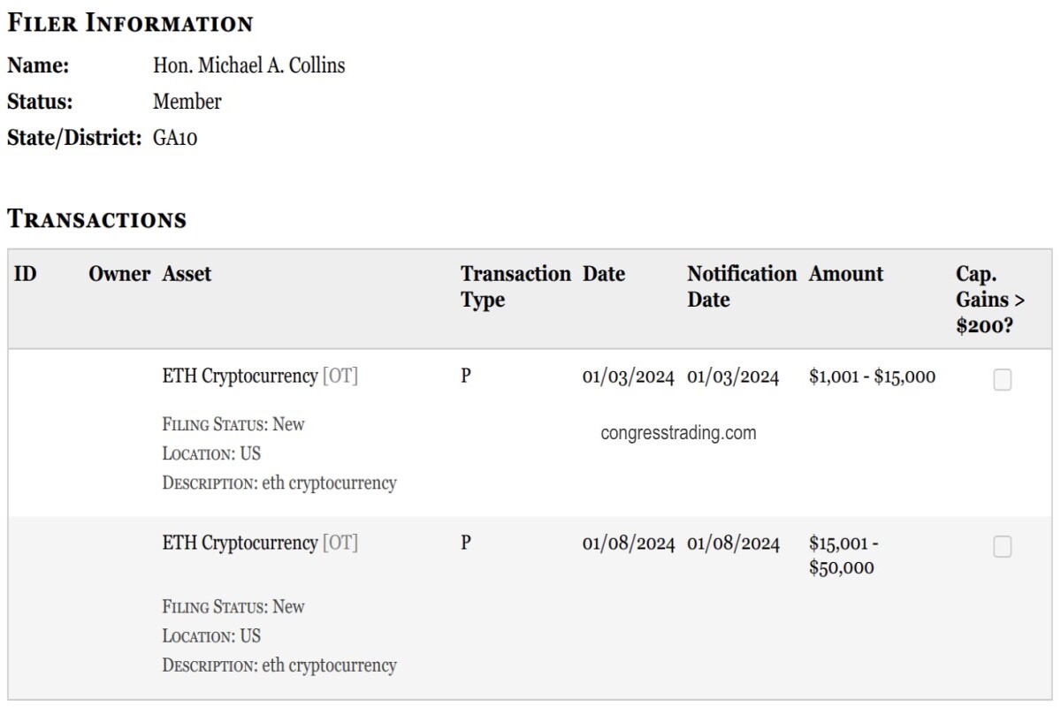
Task: Click the filer name Hon. Michael A. Collins
Action: click(249, 66)
